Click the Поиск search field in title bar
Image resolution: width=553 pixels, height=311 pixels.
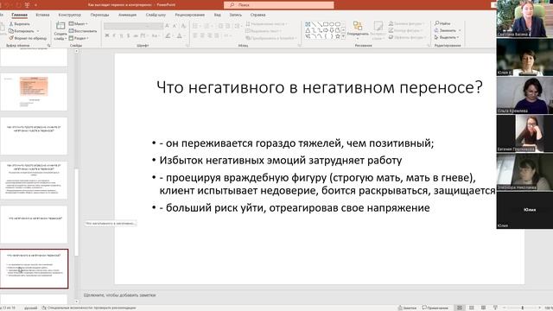click(278, 5)
